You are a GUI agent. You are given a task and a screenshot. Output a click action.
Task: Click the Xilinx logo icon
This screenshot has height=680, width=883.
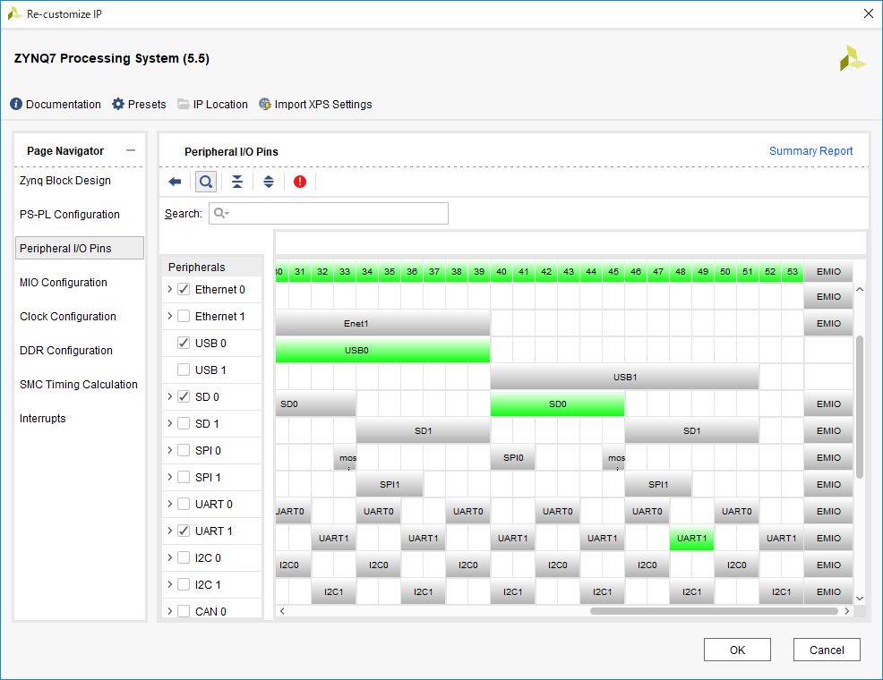tap(853, 58)
